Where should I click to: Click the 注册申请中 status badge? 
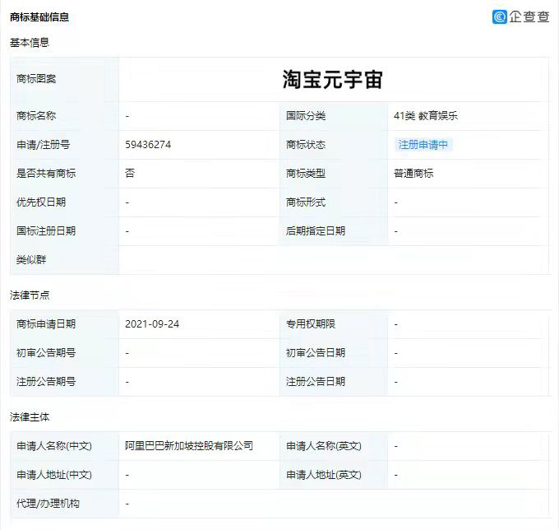pos(423,145)
